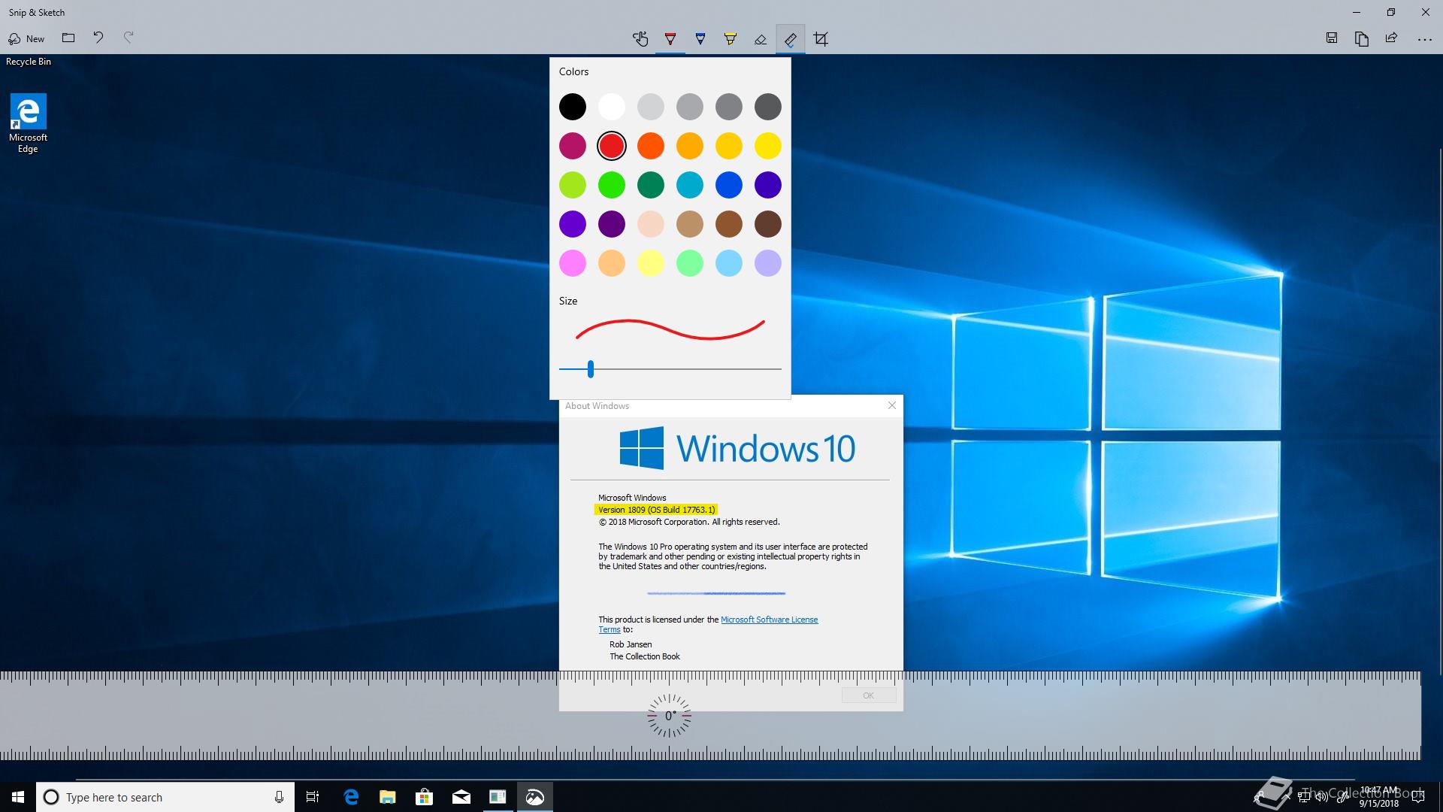Image resolution: width=1443 pixels, height=812 pixels.
Task: Select the Crop tool
Action: [821, 39]
